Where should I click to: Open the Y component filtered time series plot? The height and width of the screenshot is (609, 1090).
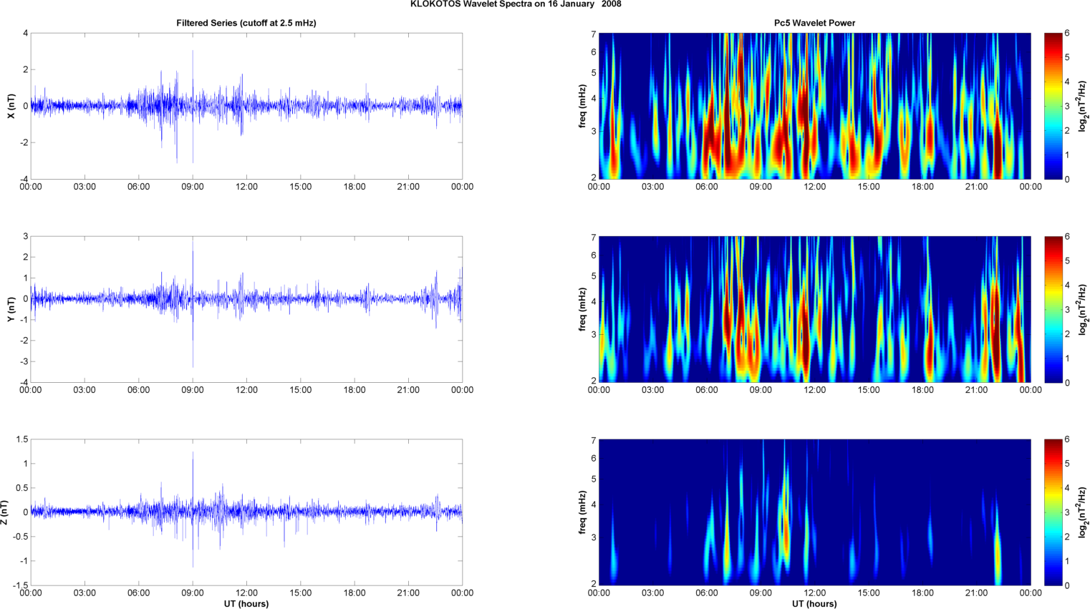click(246, 309)
